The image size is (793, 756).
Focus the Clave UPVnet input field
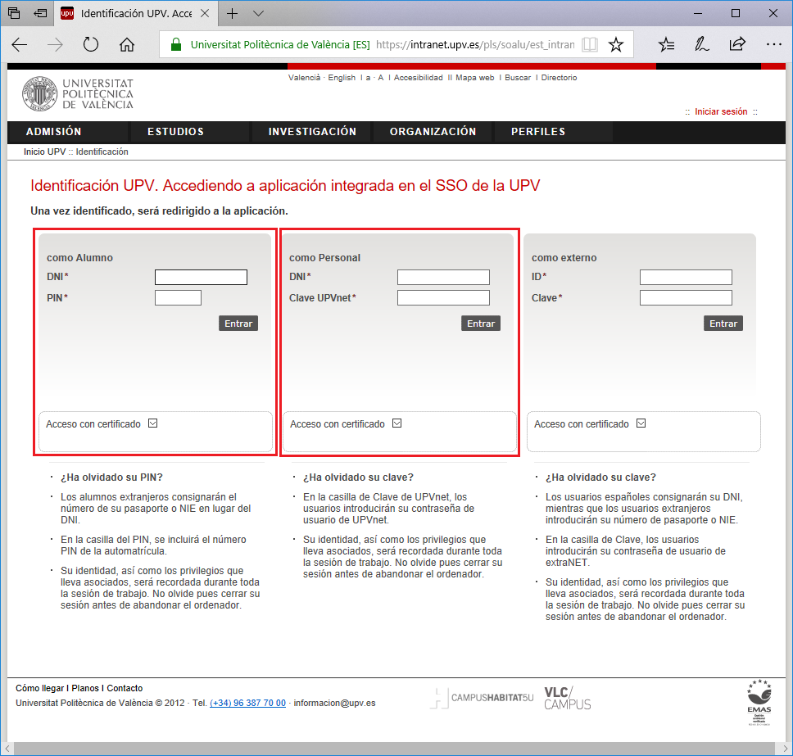pos(443,298)
